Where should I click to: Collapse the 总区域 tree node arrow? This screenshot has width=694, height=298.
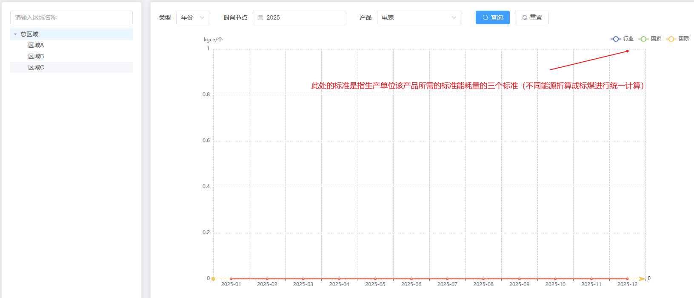coord(15,34)
